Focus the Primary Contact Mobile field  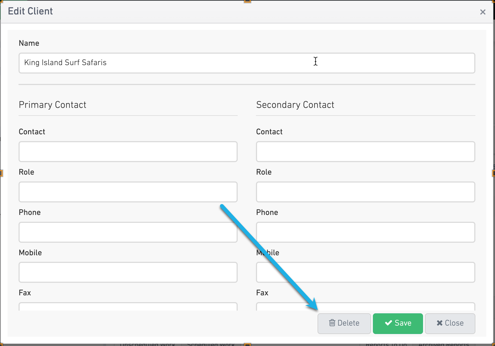pyautogui.click(x=128, y=272)
